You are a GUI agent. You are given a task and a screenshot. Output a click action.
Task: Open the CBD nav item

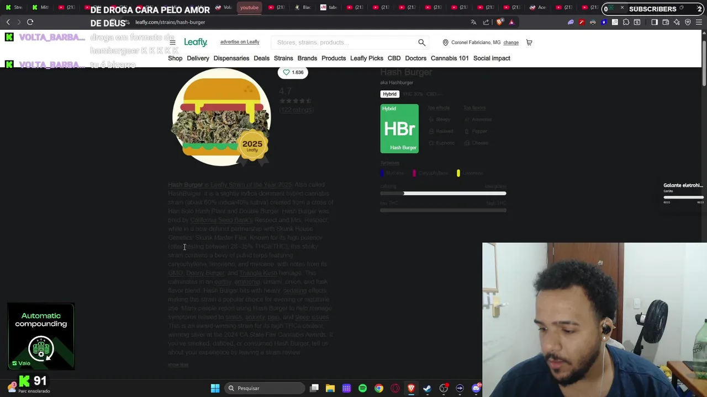[x=394, y=58]
